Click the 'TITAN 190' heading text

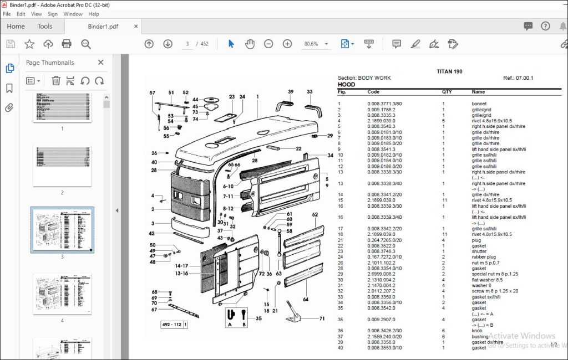[x=449, y=71]
